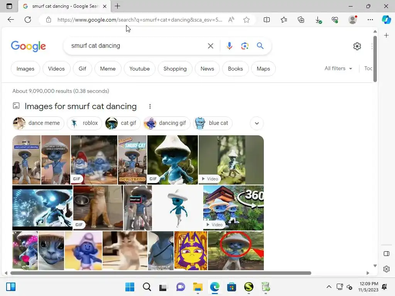The image size is (395, 296).
Task: Add this page to favorites star
Action: pyautogui.click(x=246, y=20)
